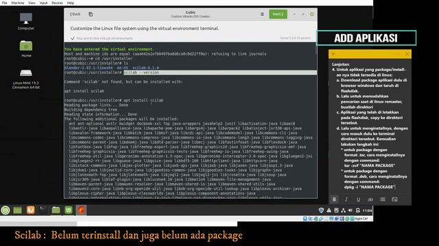
Task: Click the 'blender-2.83.1-linux64' directory listing
Action: point(88,68)
